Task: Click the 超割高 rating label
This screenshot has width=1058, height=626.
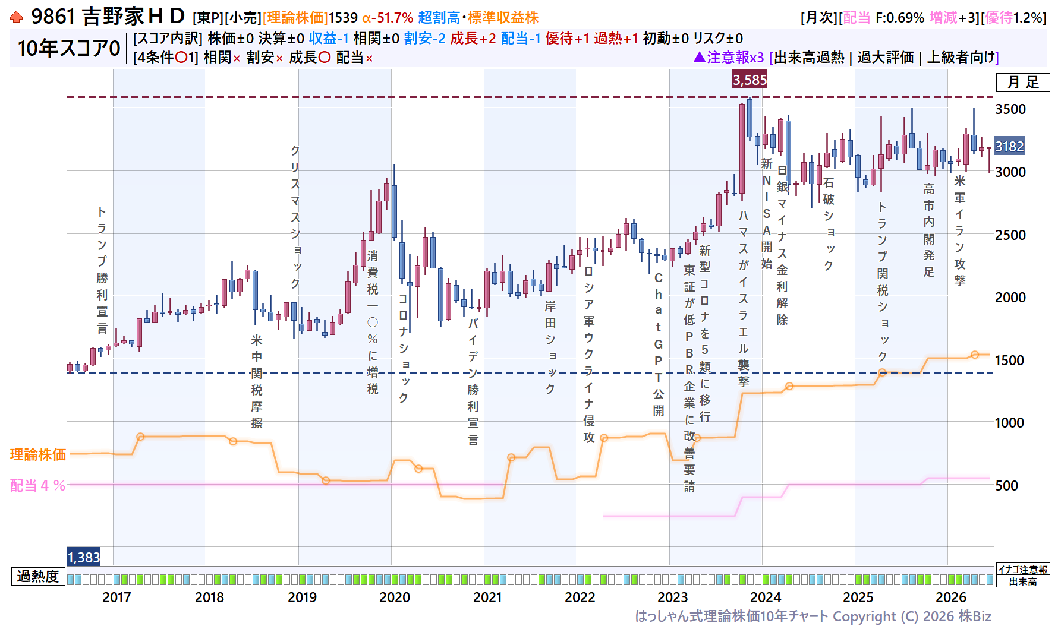Action: (x=439, y=18)
